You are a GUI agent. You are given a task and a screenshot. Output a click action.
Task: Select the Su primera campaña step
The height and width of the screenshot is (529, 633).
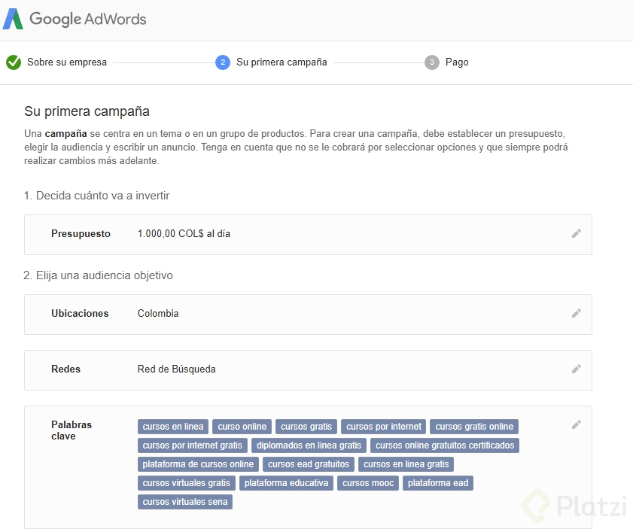(282, 62)
